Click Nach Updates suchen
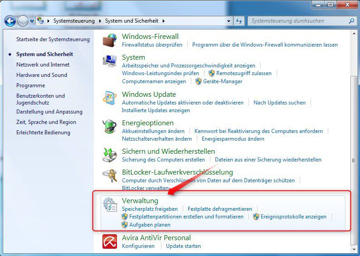The height and width of the screenshot is (256, 360). tap(279, 103)
